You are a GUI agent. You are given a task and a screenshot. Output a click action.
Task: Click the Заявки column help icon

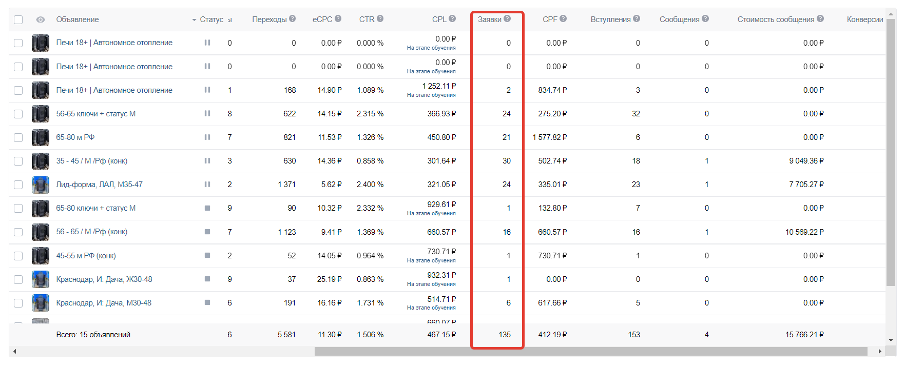[507, 19]
